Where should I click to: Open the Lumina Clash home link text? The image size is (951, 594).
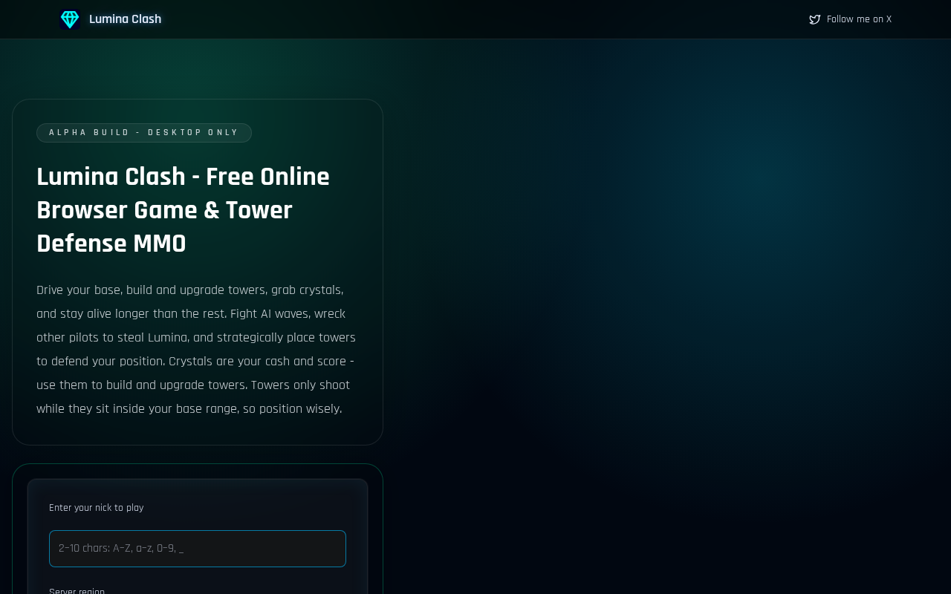[x=125, y=19]
